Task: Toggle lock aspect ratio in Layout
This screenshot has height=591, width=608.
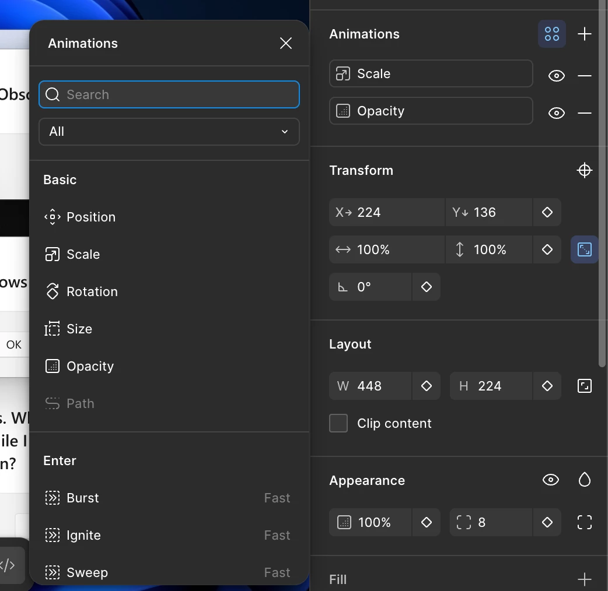Action: pyautogui.click(x=584, y=386)
